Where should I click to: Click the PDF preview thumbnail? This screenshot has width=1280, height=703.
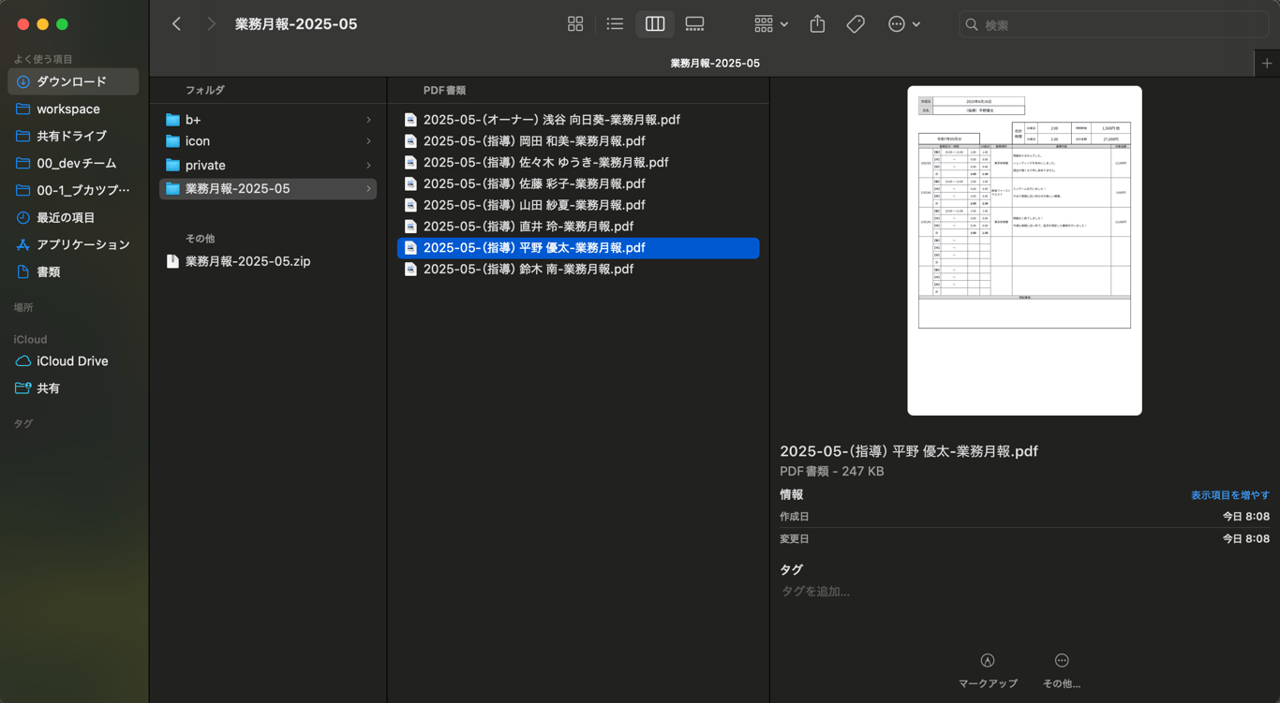pyautogui.click(x=1024, y=250)
